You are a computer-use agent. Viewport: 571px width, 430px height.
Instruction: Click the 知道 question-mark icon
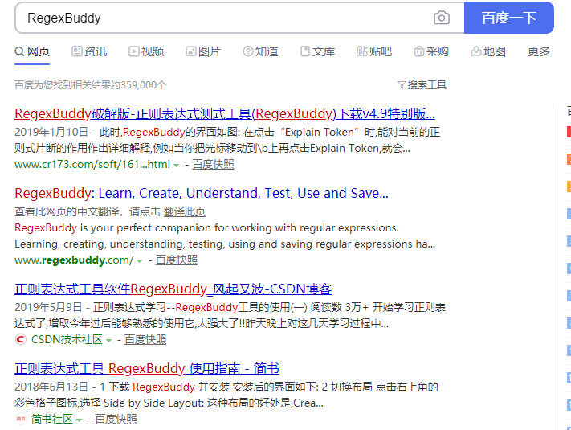click(x=248, y=51)
